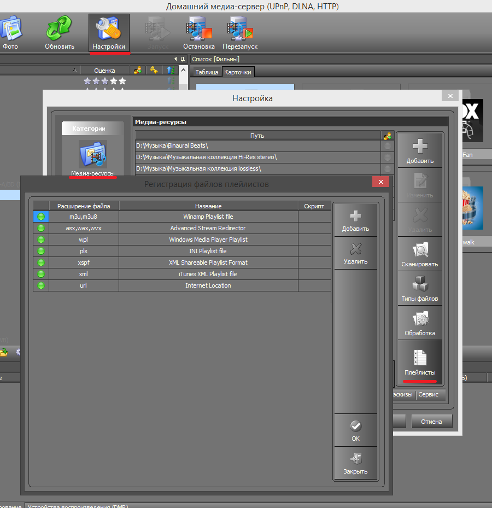The height and width of the screenshot is (508, 492).
Task: Sort by Оценка column header
Action: coord(104,71)
